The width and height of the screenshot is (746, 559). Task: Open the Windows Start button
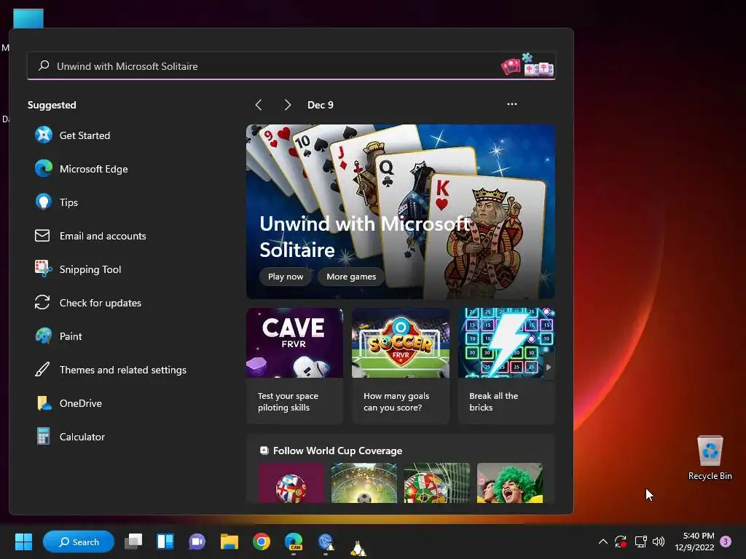coord(23,542)
